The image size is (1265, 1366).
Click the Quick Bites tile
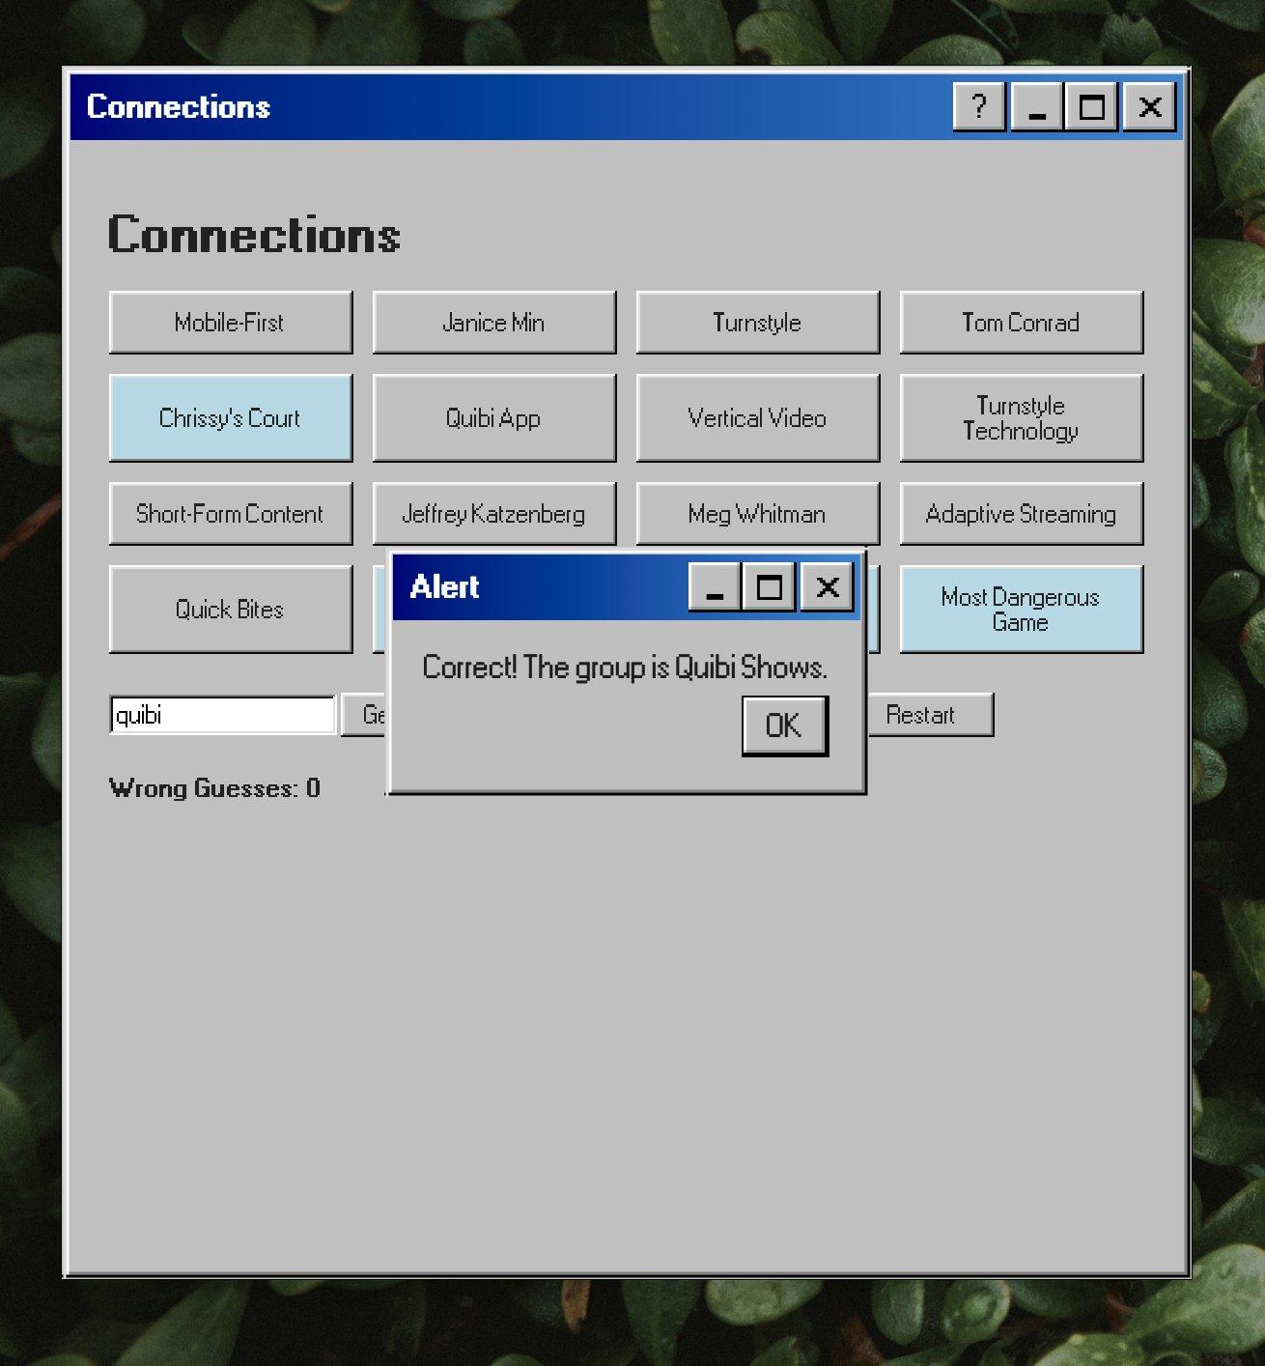[230, 610]
